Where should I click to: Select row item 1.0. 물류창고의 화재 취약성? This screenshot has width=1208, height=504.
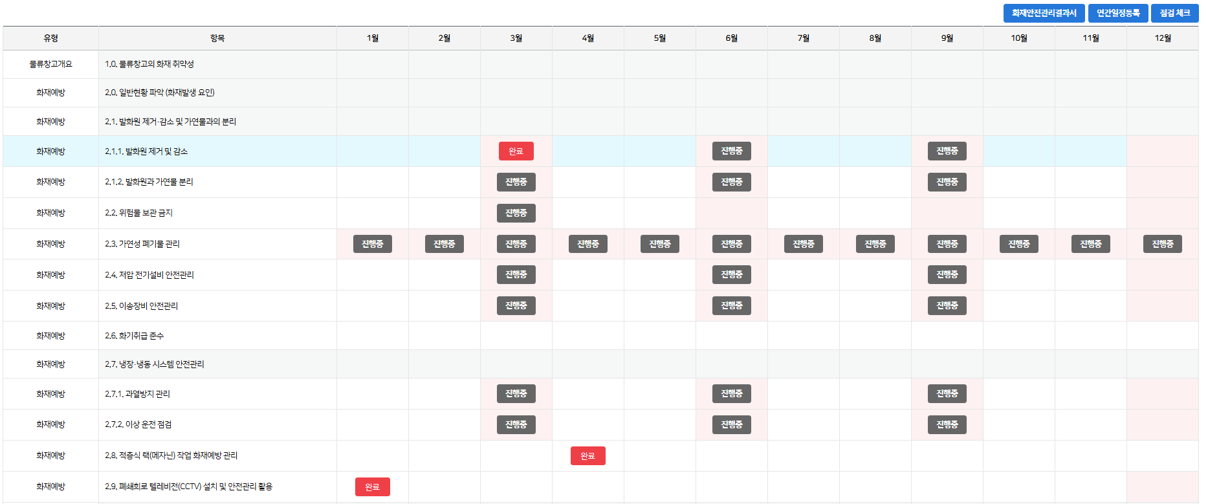tap(149, 64)
